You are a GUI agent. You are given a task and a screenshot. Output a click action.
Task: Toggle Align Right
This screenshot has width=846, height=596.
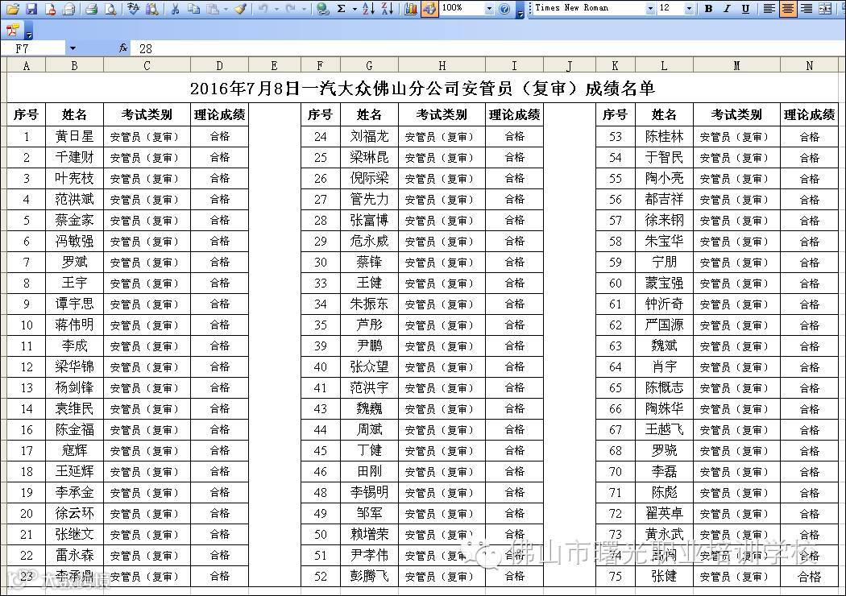click(806, 9)
